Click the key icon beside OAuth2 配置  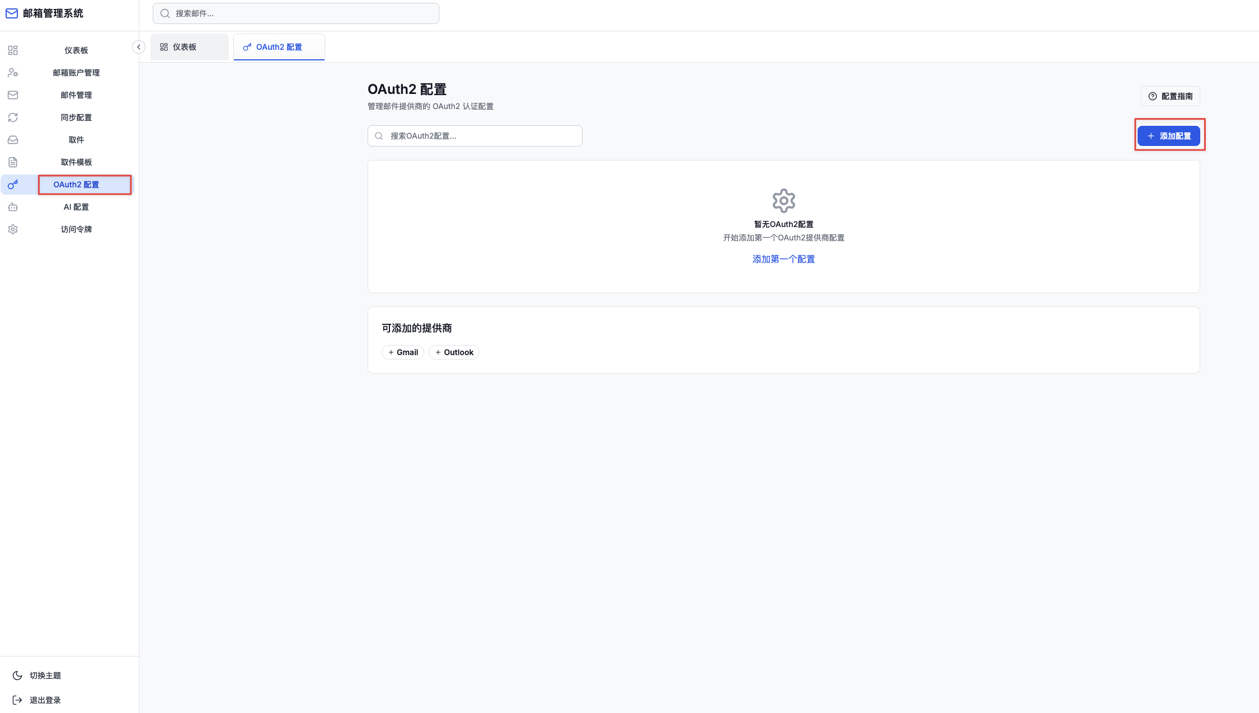coord(13,185)
